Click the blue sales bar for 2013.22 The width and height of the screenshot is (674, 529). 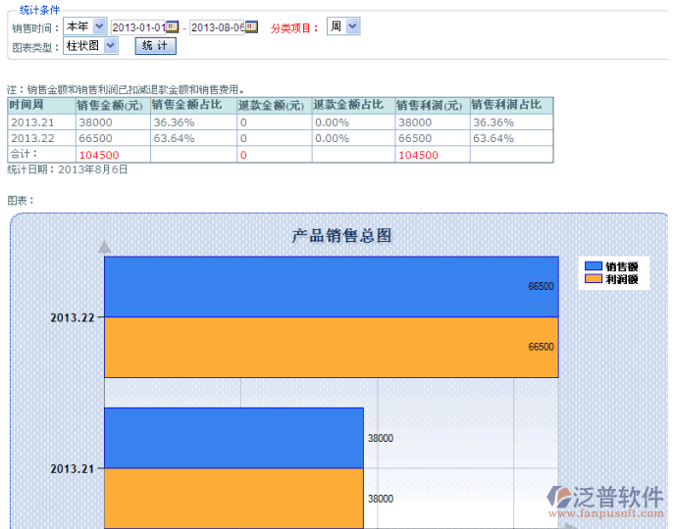point(332,287)
